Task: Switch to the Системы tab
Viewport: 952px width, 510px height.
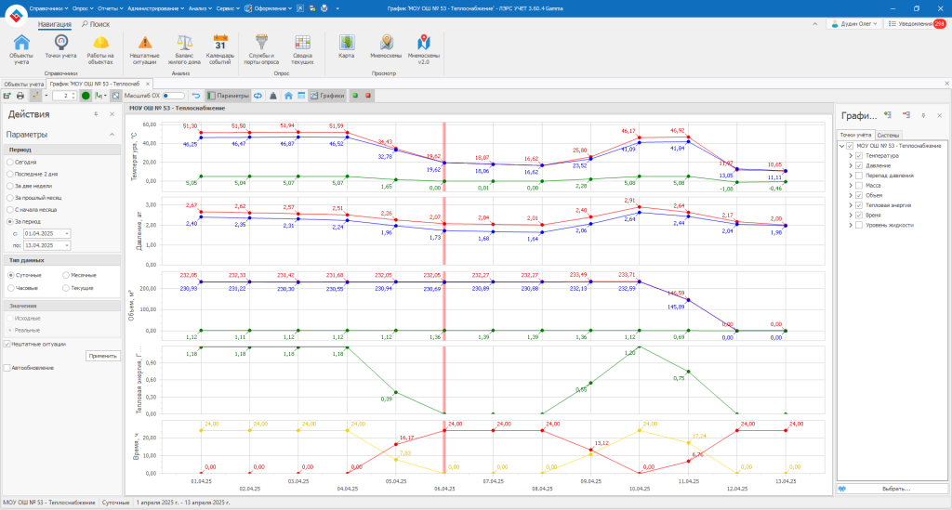Action: [x=888, y=136]
